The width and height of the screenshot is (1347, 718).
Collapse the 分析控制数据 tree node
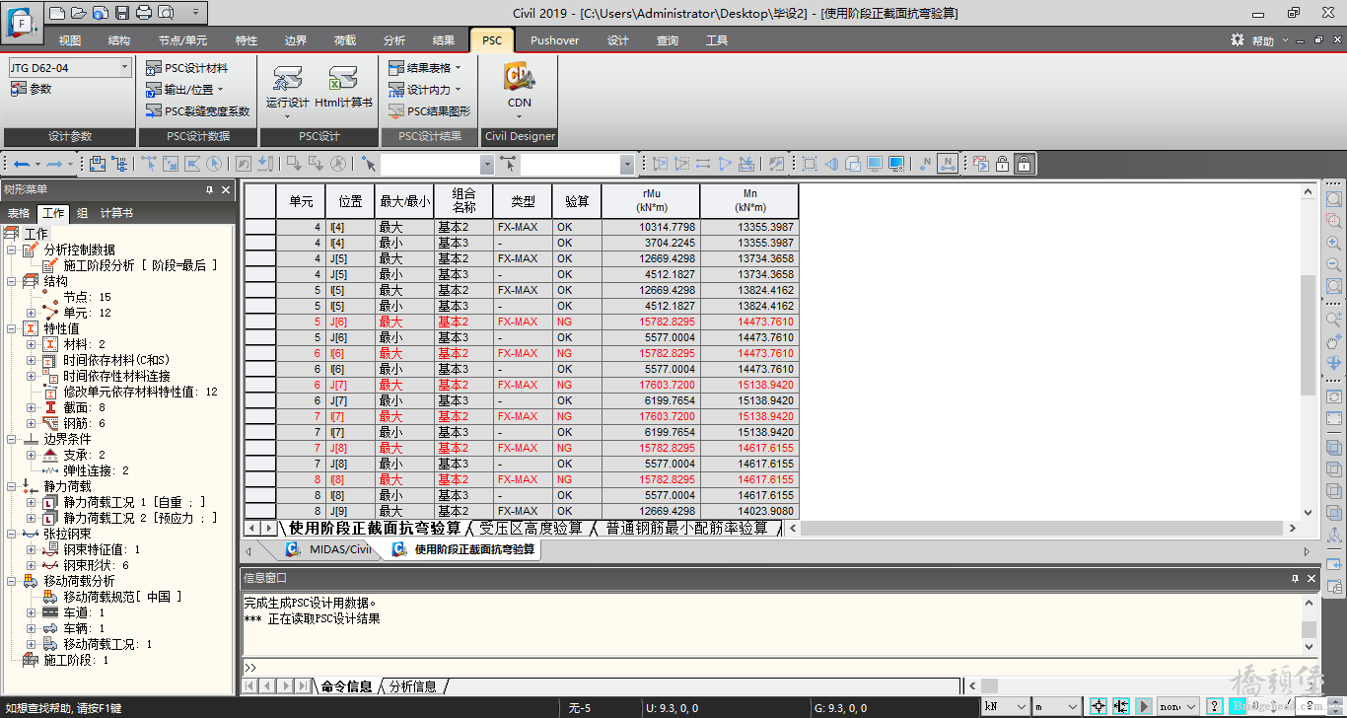11,250
